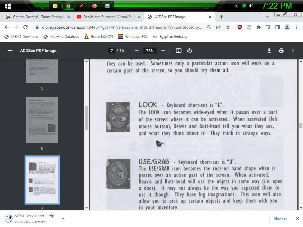Click the document scroll-down arrow
The width and height of the screenshot is (303, 227).
coord(301,208)
